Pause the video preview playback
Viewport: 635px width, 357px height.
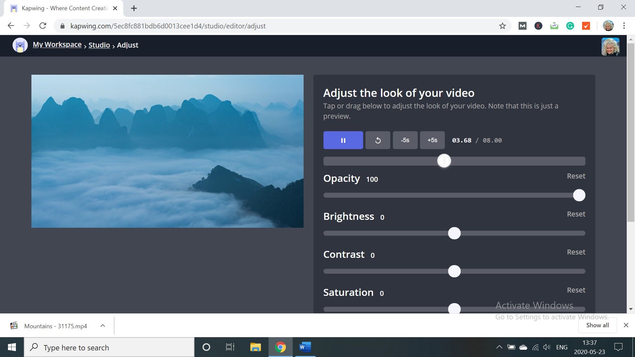coord(343,140)
